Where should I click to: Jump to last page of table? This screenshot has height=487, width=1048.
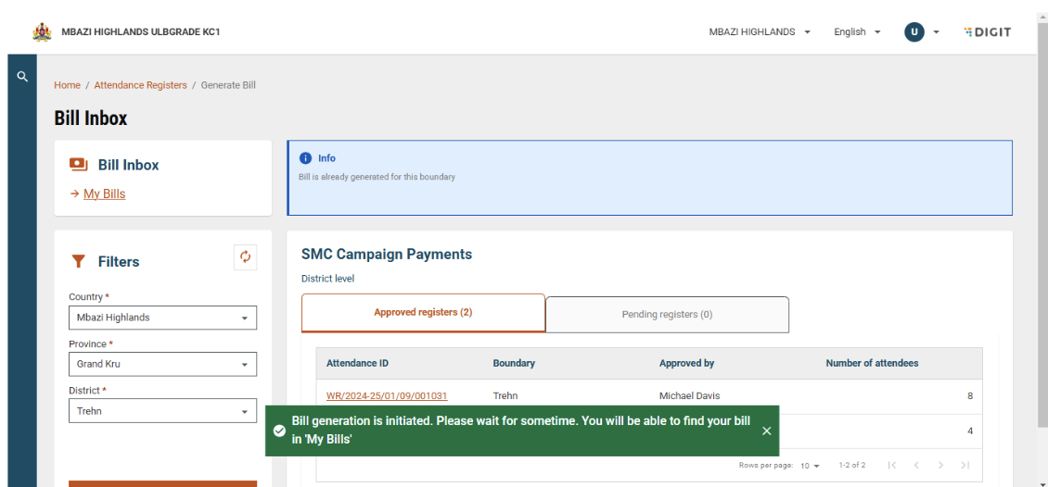click(x=965, y=465)
